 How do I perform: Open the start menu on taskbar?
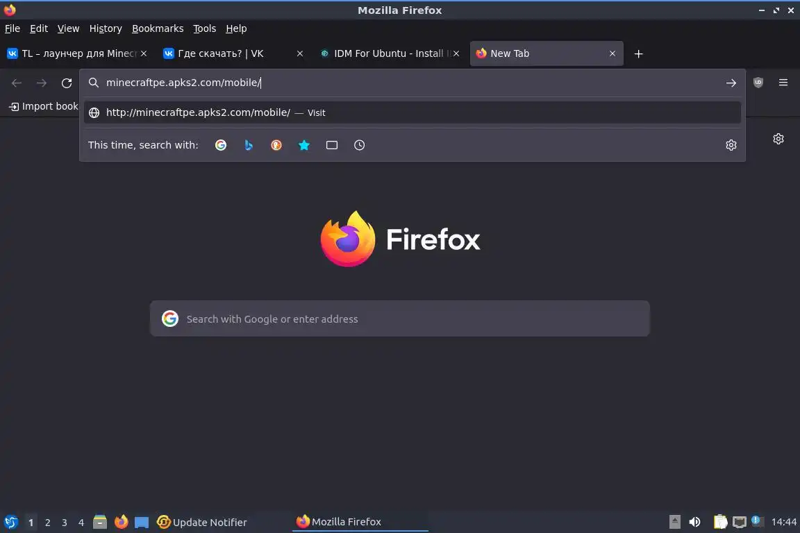tap(10, 523)
